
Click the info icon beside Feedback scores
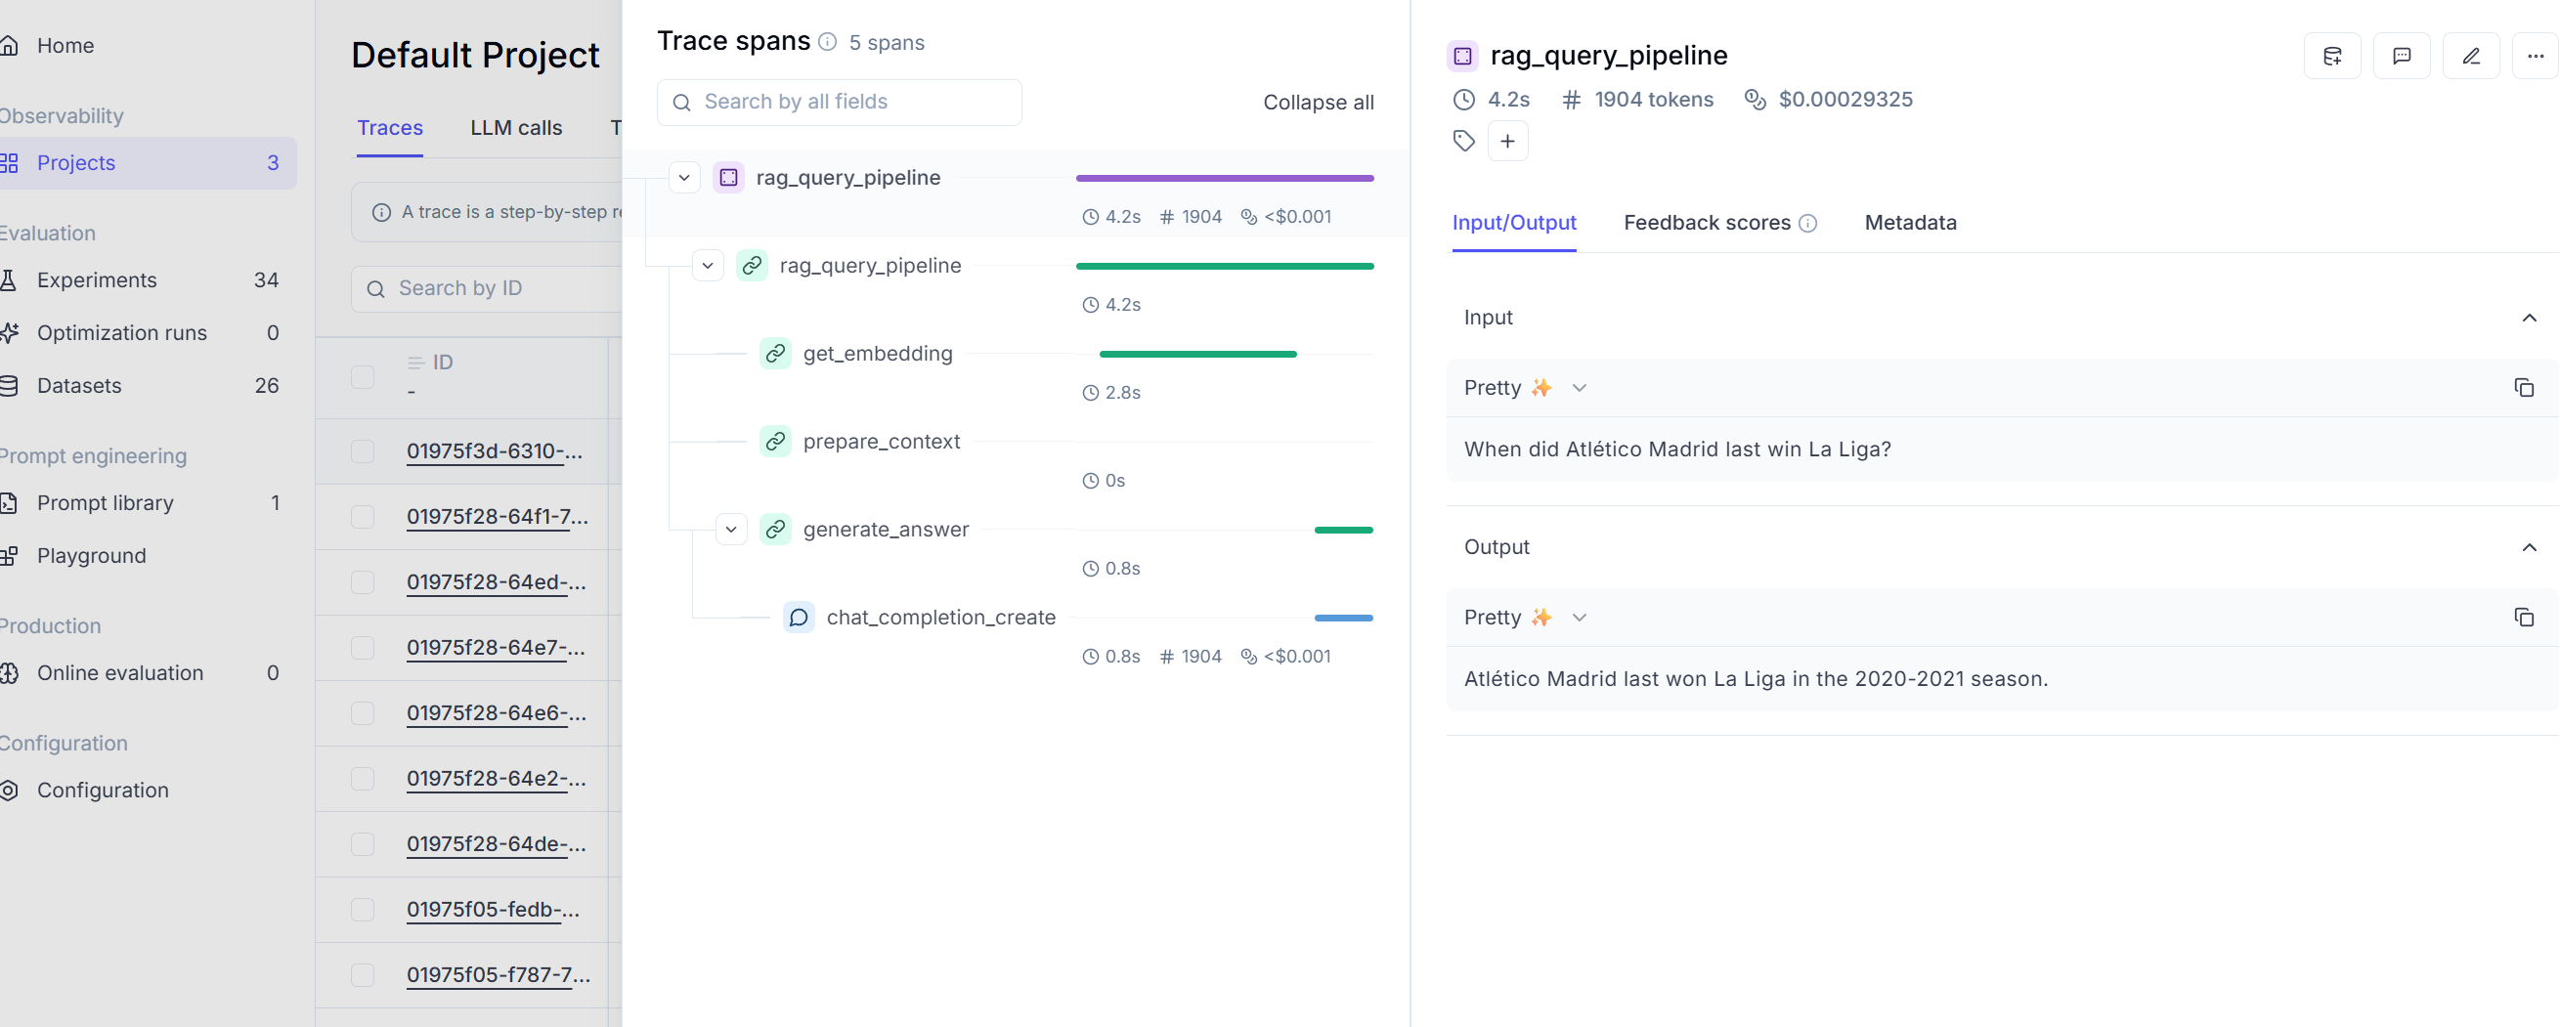1807,224
